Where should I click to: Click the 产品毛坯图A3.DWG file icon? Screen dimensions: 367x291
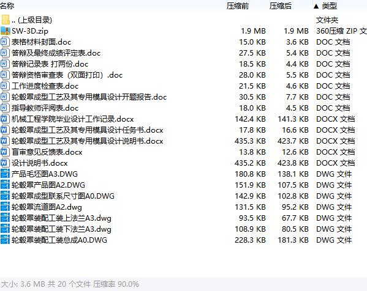pos(5,174)
